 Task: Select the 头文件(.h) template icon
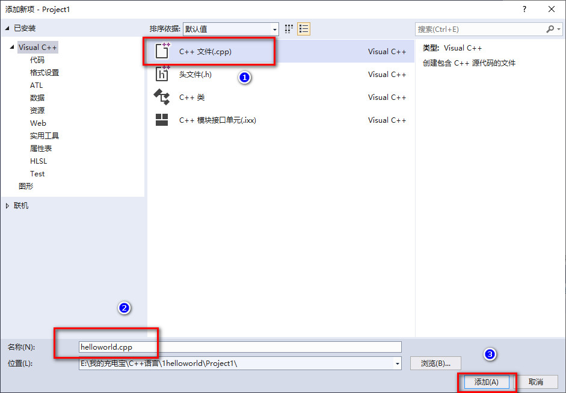click(162, 74)
